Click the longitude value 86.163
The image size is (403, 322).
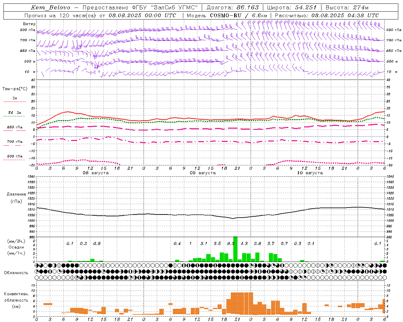click(247, 8)
